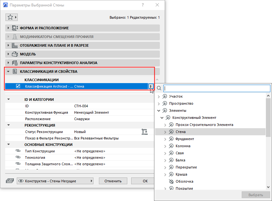Click the classification icon beside Колонна
The height and width of the screenshot is (201, 272).
tap(171, 146)
